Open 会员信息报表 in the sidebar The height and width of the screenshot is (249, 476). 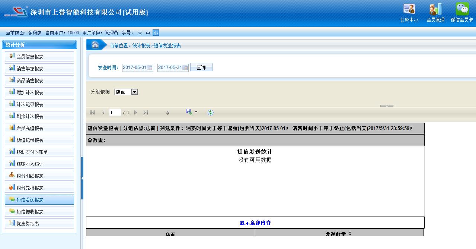(x=39, y=57)
